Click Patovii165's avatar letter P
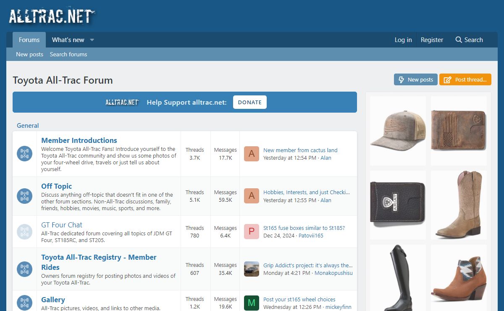The width and height of the screenshot is (504, 311). 252,232
